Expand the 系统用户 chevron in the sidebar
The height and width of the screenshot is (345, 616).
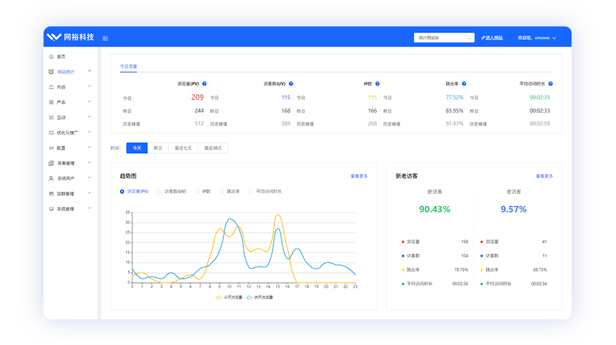[89, 177]
